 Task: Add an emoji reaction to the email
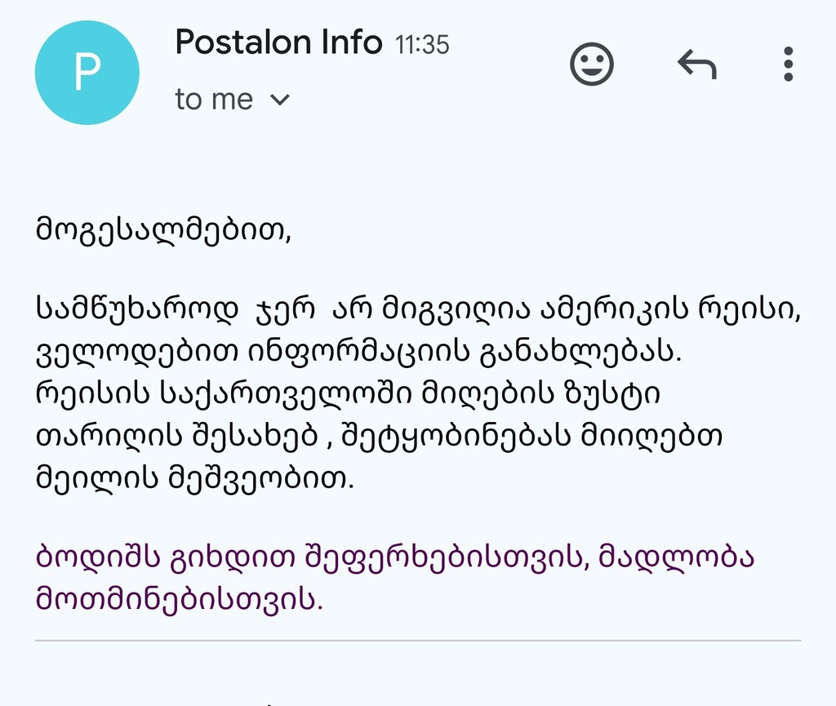click(x=592, y=64)
